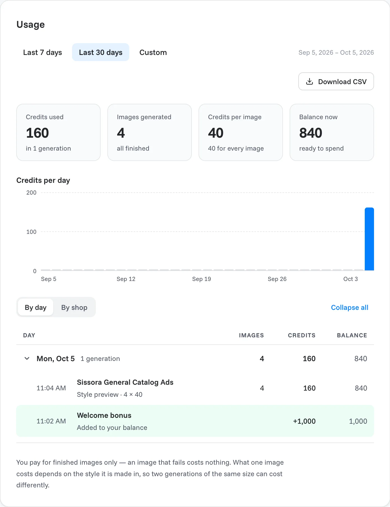390x507 pixels.
Task: Click the Oct 3 axis label
Action: click(x=350, y=279)
